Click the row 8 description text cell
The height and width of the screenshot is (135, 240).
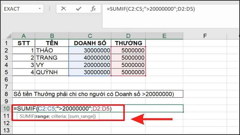point(98,94)
